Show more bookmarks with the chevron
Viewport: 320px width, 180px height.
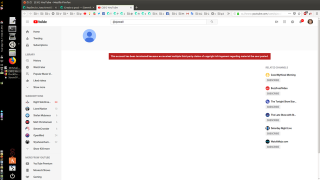[228, 13]
